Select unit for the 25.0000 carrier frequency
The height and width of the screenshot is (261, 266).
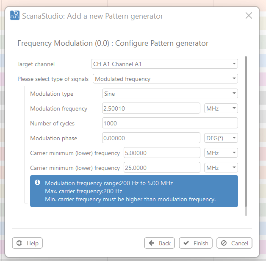coord(221,168)
